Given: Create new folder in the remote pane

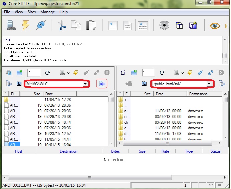Looking at the screenshot, I should (x=134, y=73).
